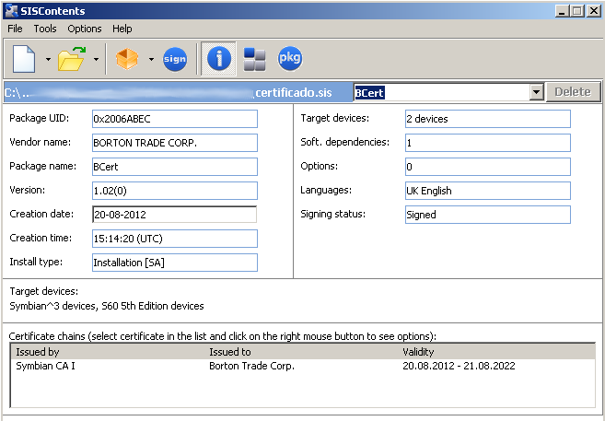This screenshot has height=421, width=605.
Task: Select the blue info icon
Action: coord(219,59)
